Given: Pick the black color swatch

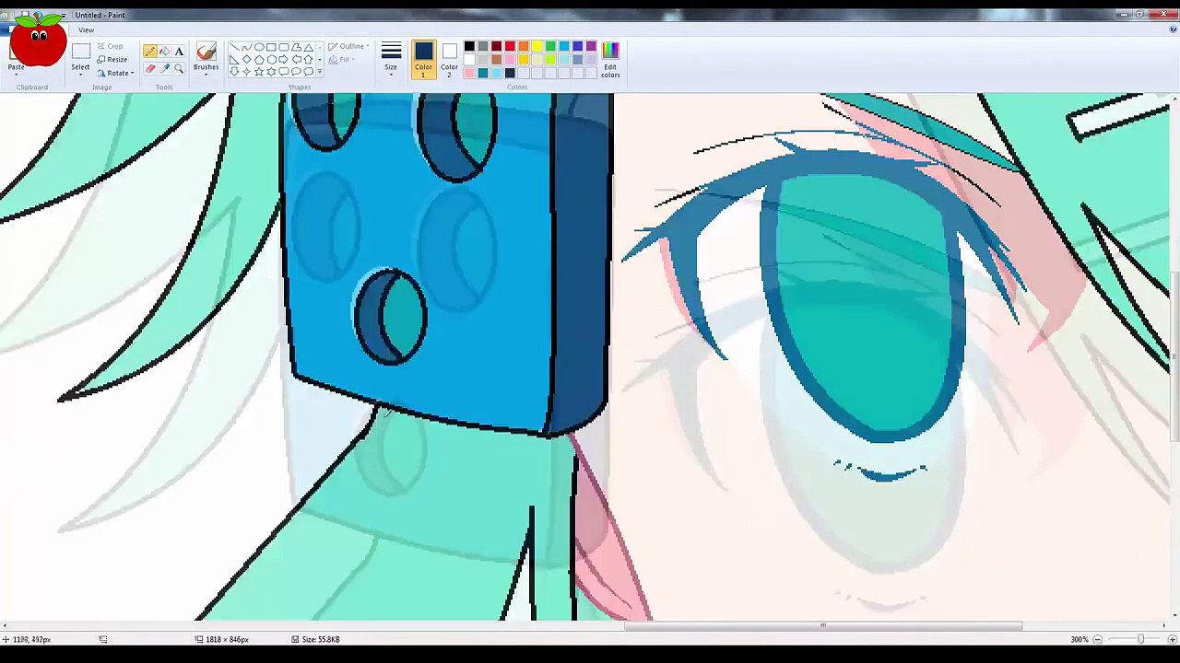Looking at the screenshot, I should 469,46.
